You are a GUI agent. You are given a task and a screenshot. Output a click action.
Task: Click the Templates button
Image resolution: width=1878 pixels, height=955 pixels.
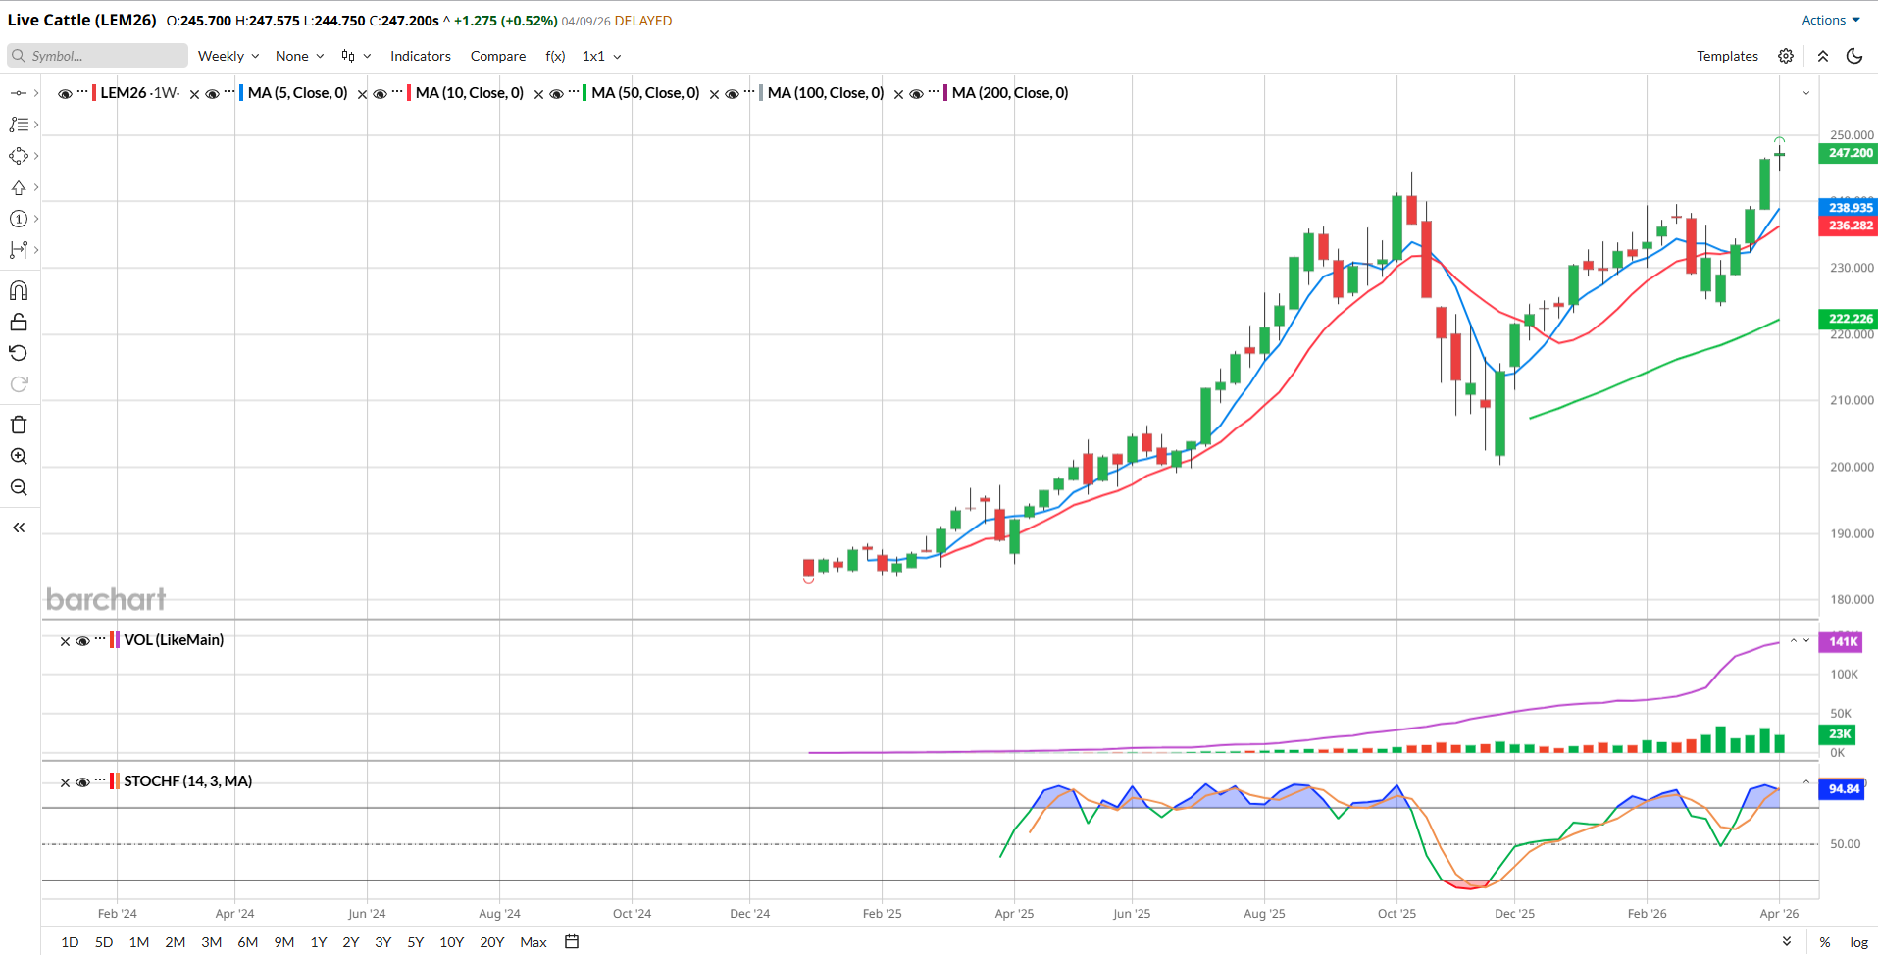tap(1727, 56)
